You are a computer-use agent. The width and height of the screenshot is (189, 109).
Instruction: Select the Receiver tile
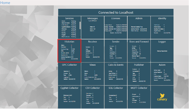[x=92, y=51]
